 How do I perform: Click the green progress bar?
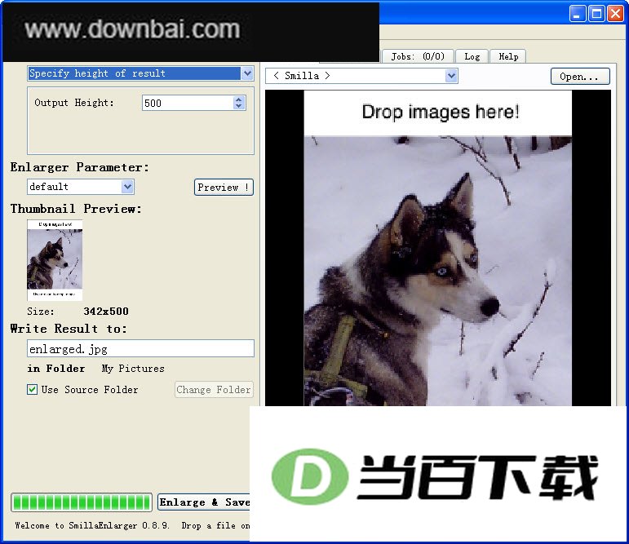(82, 502)
